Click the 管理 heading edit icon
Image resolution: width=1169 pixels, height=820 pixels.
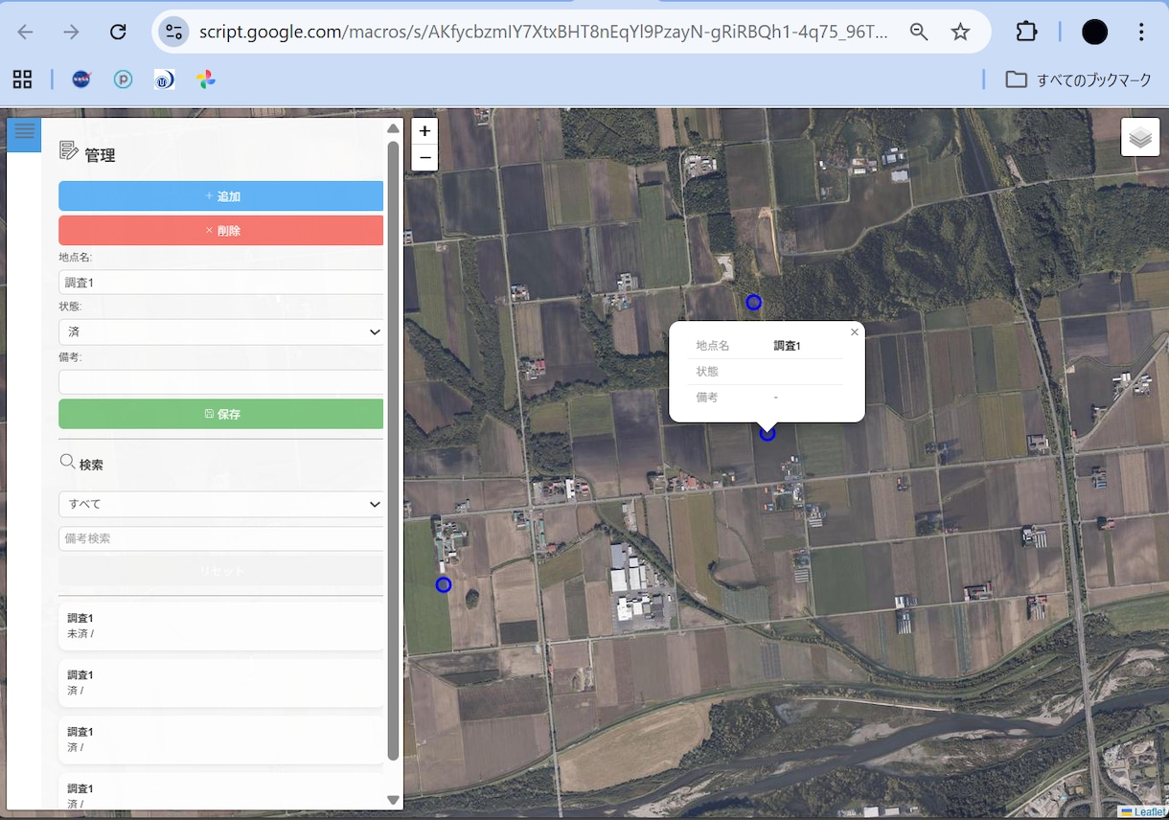(x=69, y=150)
